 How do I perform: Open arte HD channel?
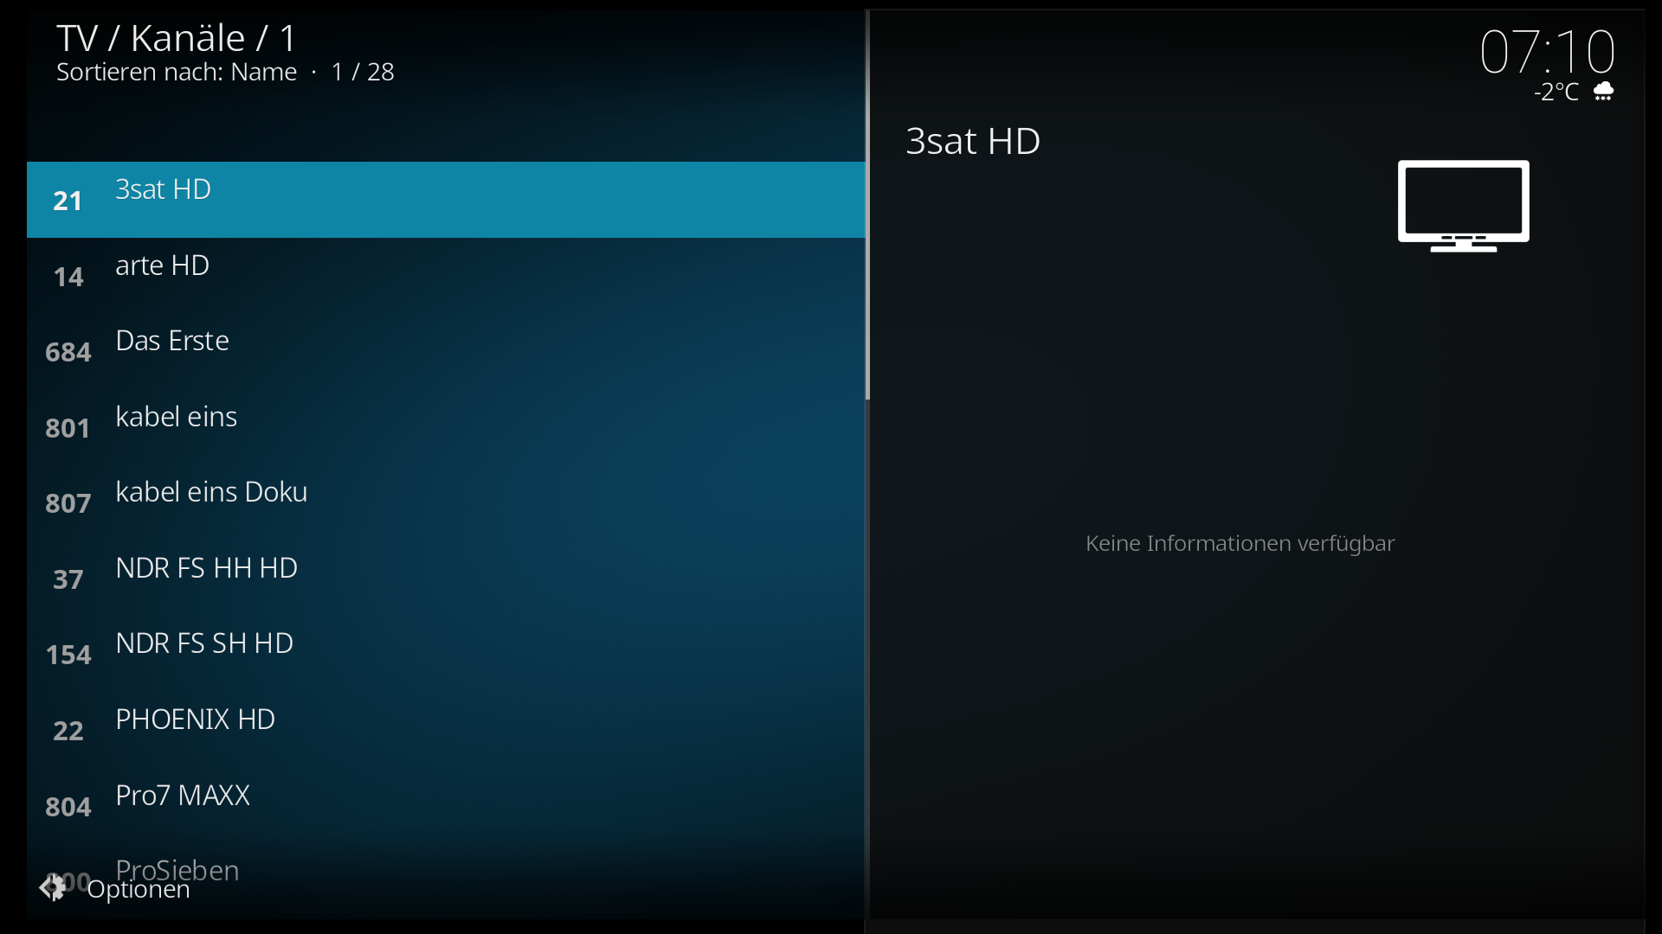446,276
